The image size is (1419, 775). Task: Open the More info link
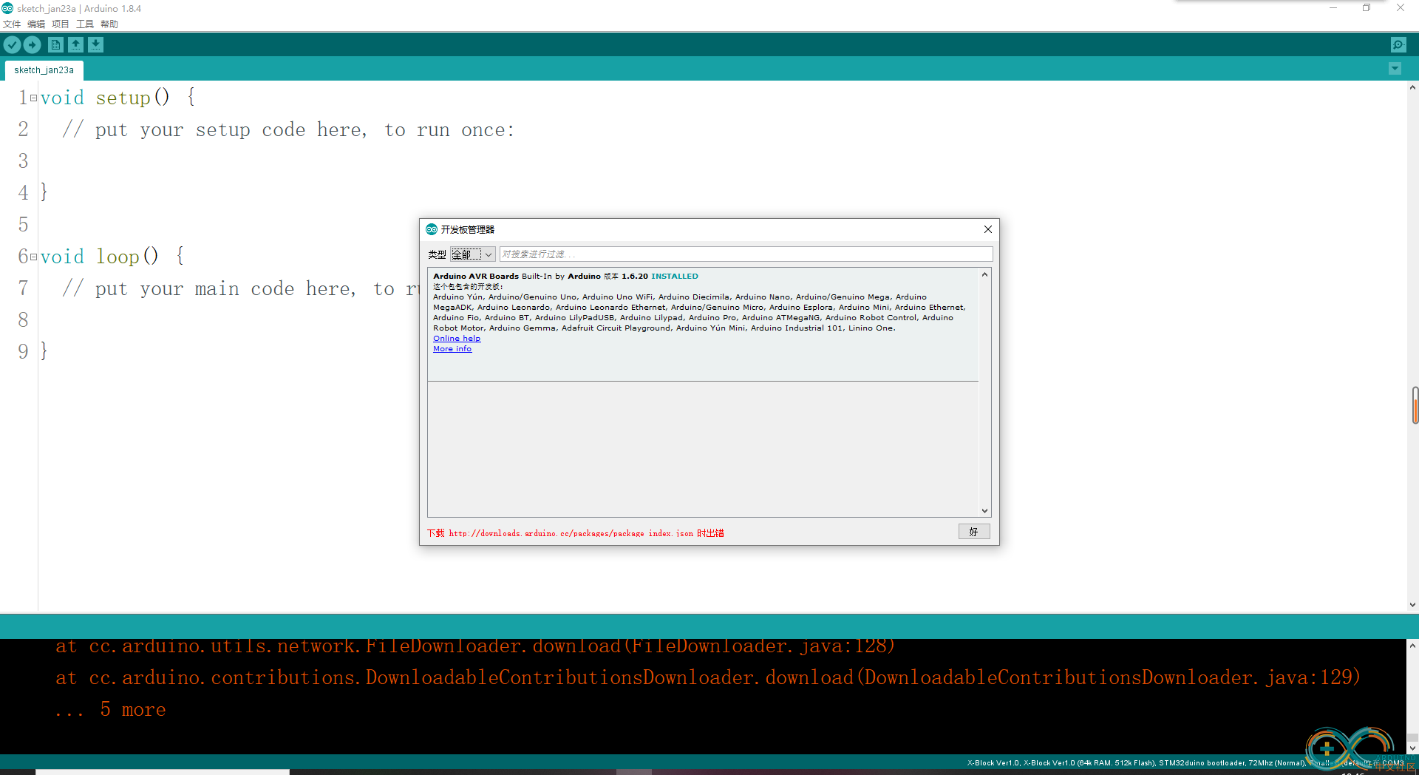coord(452,349)
